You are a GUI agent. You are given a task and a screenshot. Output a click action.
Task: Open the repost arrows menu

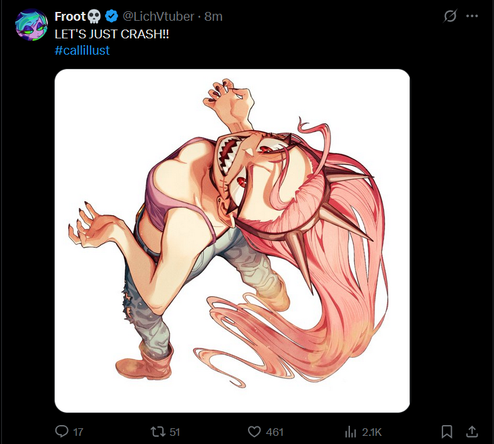pyautogui.click(x=158, y=431)
